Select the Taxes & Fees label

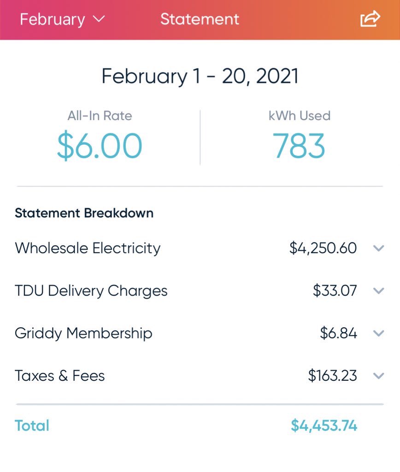(x=59, y=376)
